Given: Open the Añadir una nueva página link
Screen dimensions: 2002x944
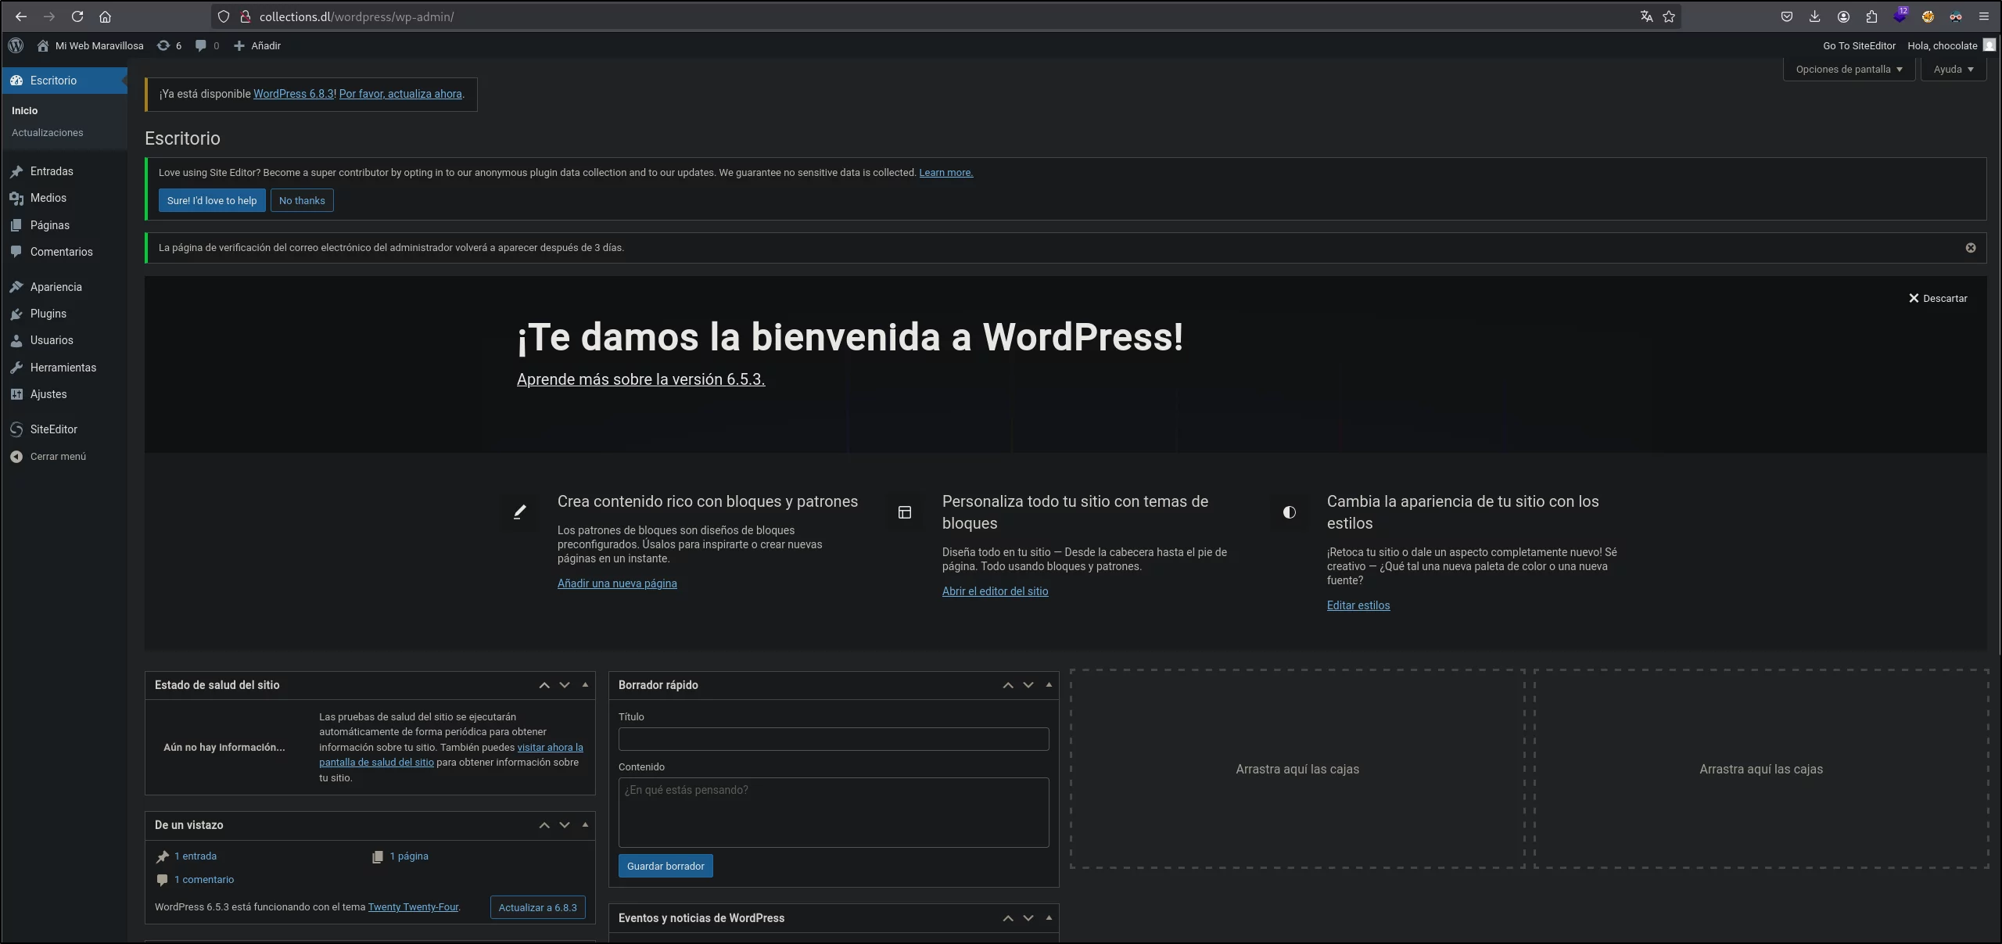Looking at the screenshot, I should pyautogui.click(x=617, y=583).
